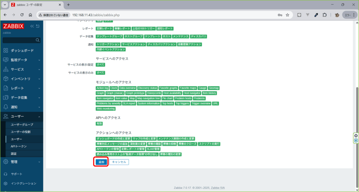359x192 pixels.
Task: Click the sidebar kiosk/hide icon next to collapse arrows
Action: [38, 26]
